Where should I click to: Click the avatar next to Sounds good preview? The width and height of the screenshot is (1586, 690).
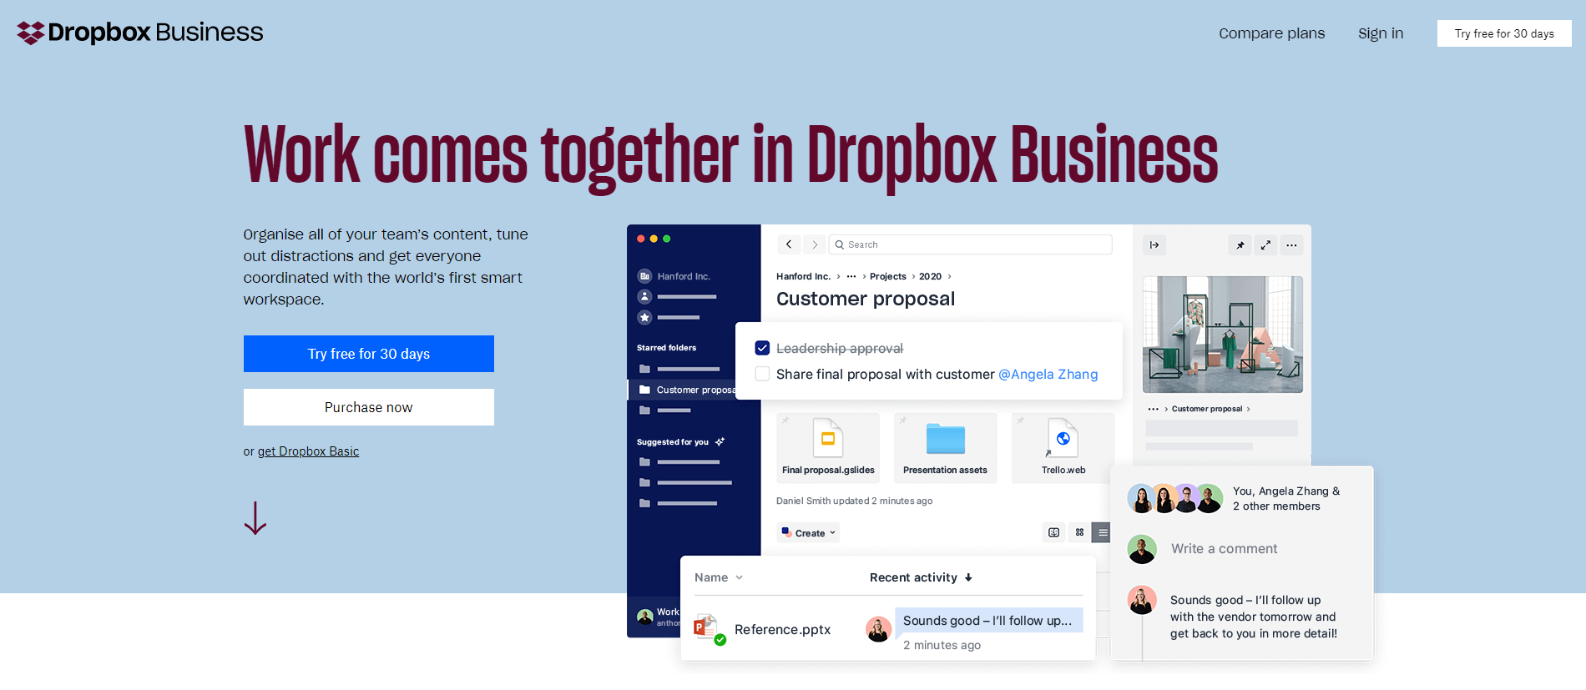[x=878, y=629]
